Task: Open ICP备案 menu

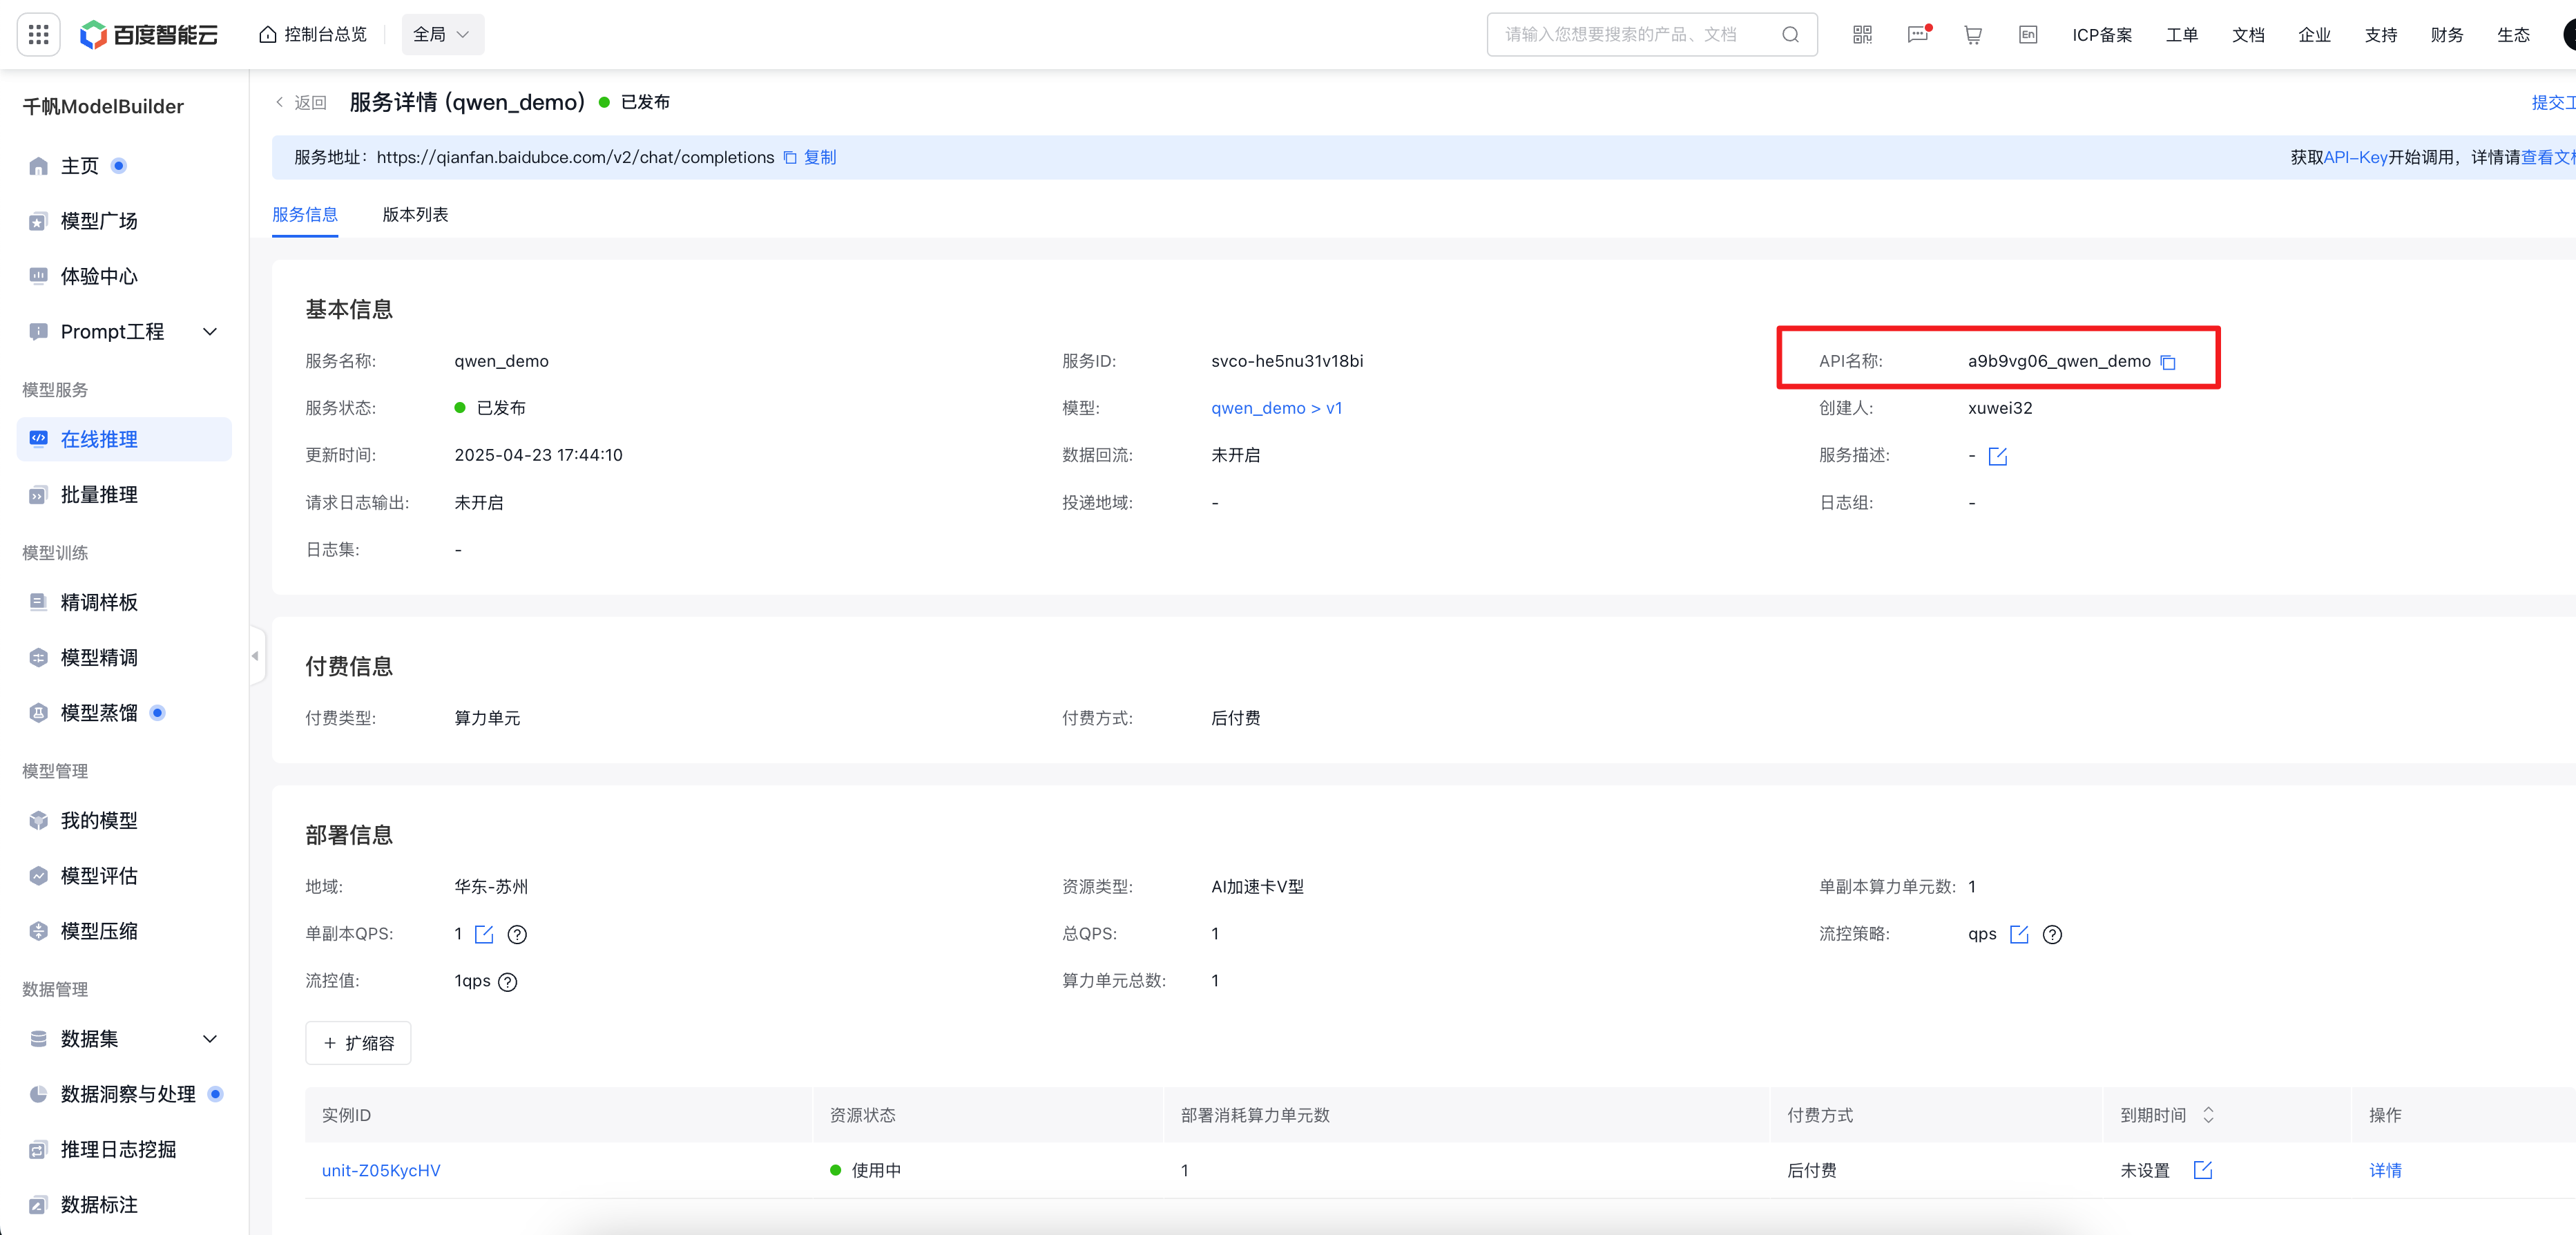Action: point(2102,35)
